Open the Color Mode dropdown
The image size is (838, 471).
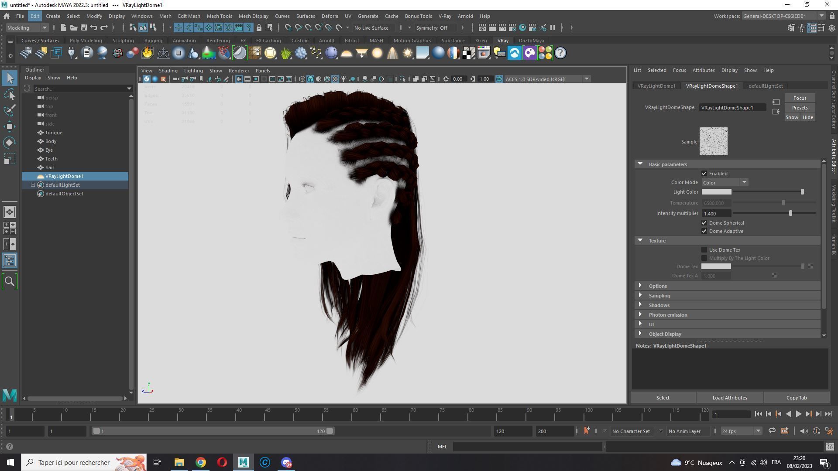(725, 183)
